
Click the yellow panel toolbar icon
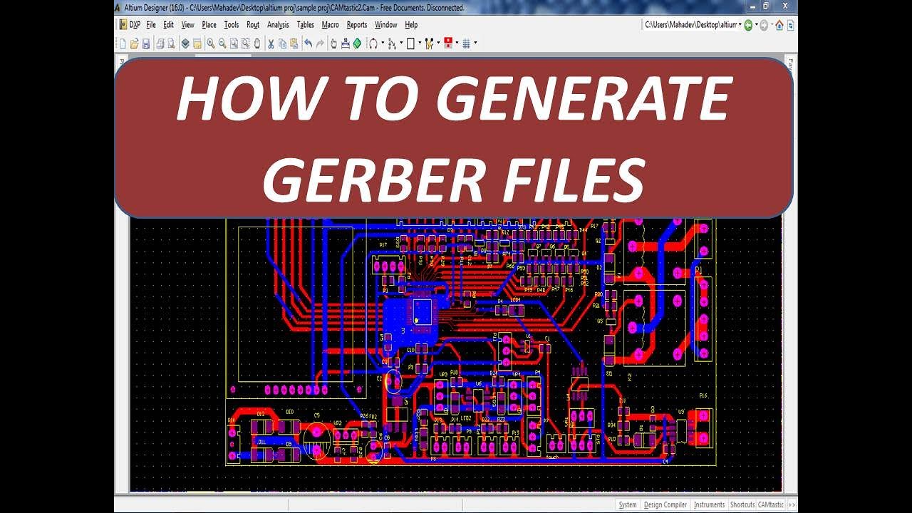coord(197,43)
